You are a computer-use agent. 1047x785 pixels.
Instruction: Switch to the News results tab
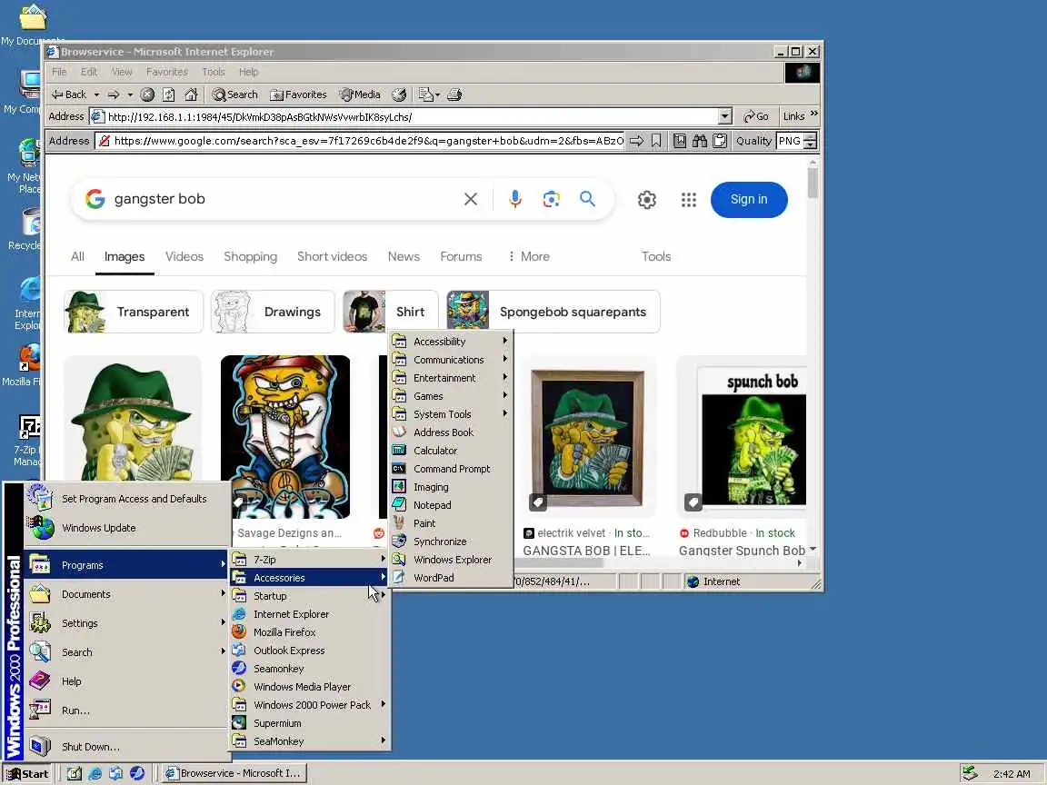coord(404,256)
